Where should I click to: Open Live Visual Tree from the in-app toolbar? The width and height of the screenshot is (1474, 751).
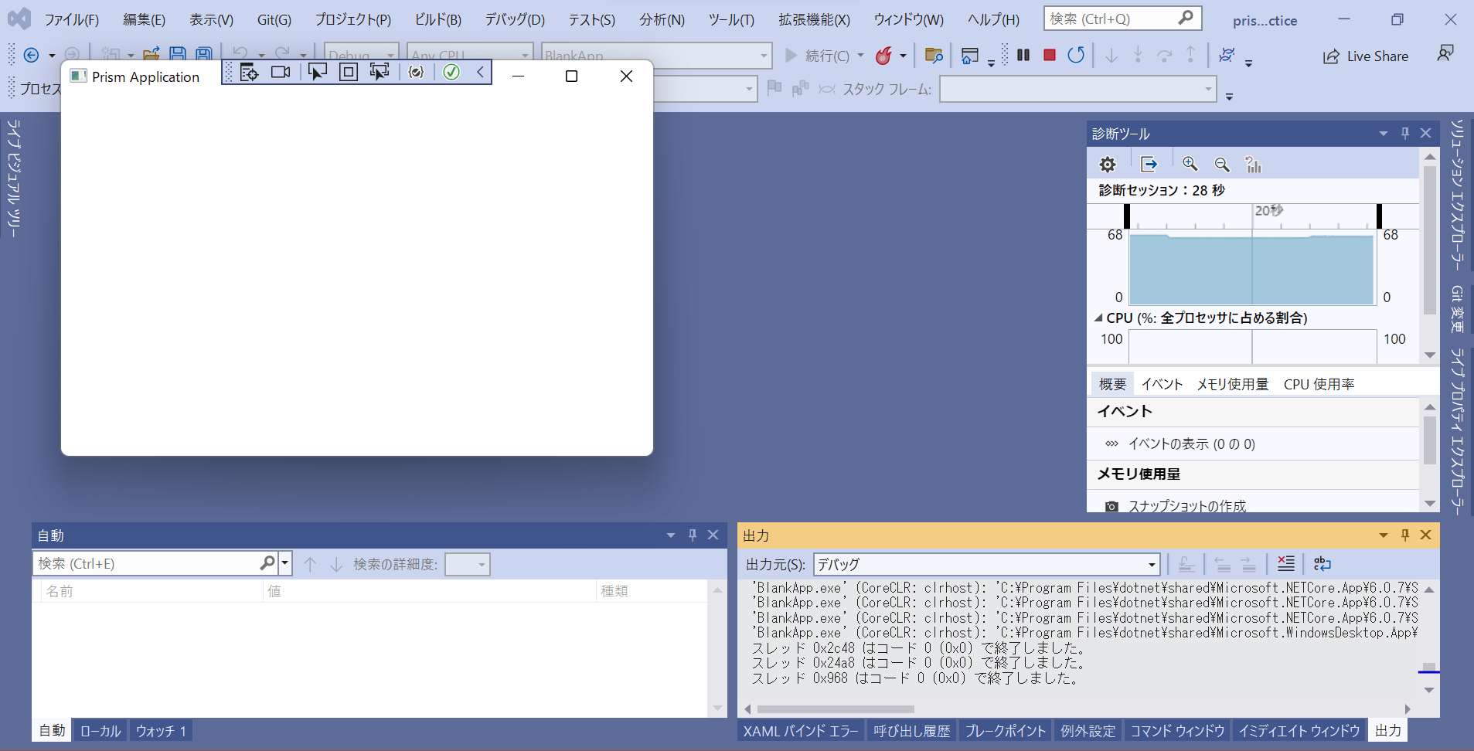(250, 72)
